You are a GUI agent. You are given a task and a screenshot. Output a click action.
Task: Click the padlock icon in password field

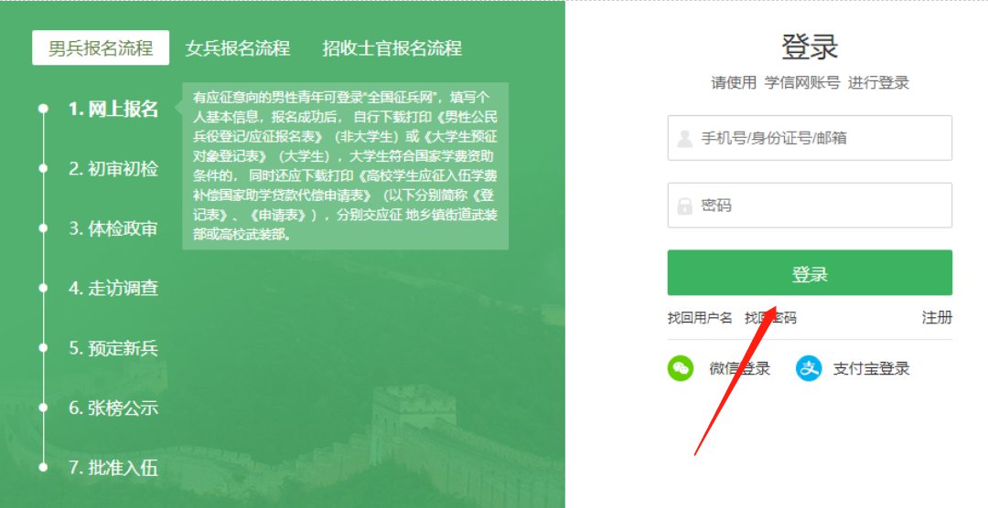[685, 206]
